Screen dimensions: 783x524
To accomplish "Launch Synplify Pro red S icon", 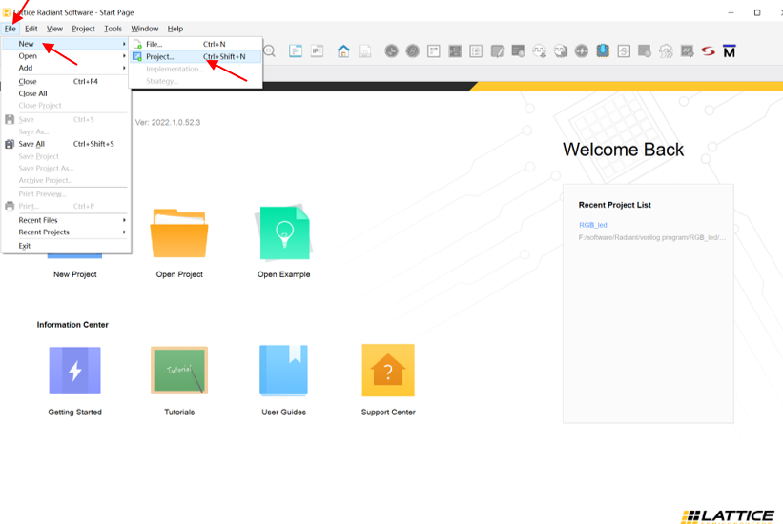I will [x=708, y=50].
